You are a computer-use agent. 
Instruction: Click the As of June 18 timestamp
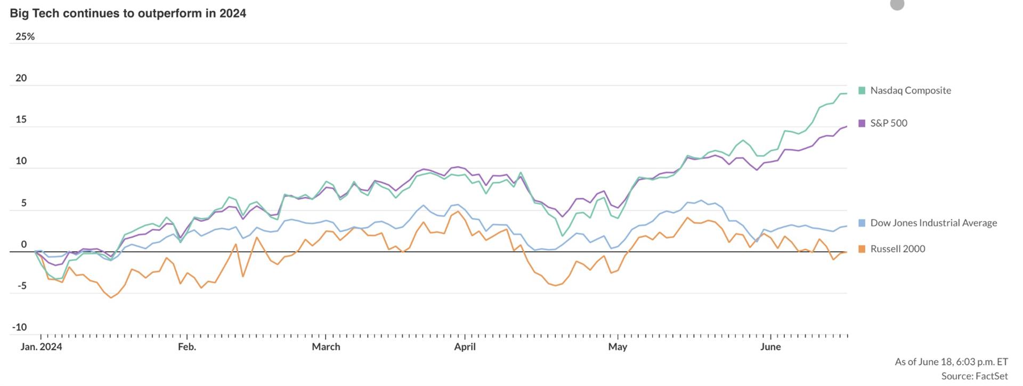(x=951, y=362)
